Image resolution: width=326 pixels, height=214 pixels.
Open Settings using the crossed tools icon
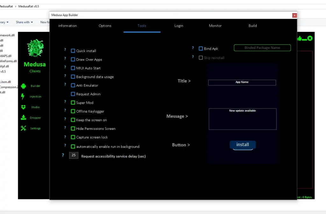(23, 128)
